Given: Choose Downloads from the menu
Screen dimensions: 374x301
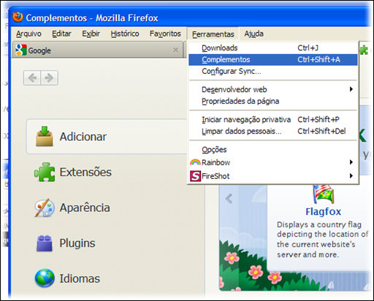Looking at the screenshot, I should (x=273, y=48).
